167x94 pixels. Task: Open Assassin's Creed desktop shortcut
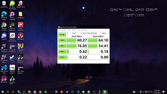point(12,80)
